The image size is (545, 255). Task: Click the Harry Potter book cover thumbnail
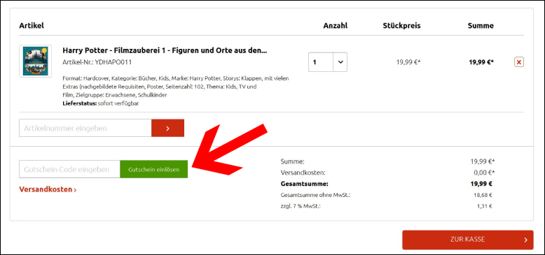[36, 61]
